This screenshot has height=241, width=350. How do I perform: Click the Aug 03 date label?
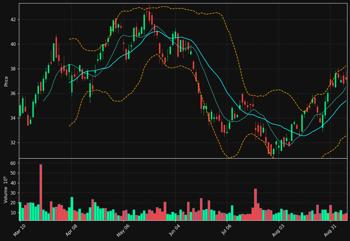(x=279, y=230)
